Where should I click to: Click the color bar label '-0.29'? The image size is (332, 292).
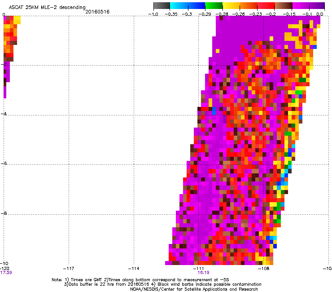[x=205, y=14]
